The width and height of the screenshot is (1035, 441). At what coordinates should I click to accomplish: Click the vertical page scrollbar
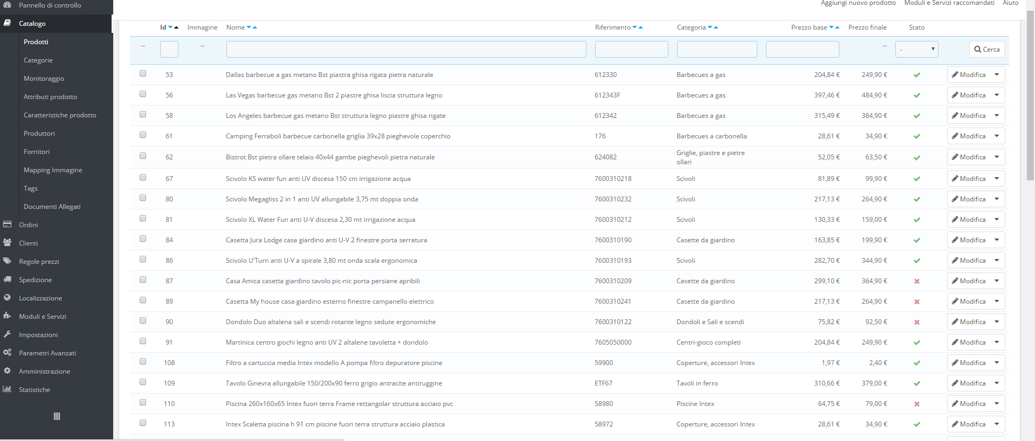point(1031,96)
